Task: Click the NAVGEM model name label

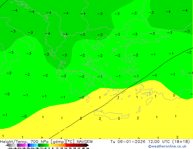Action: point(85,142)
